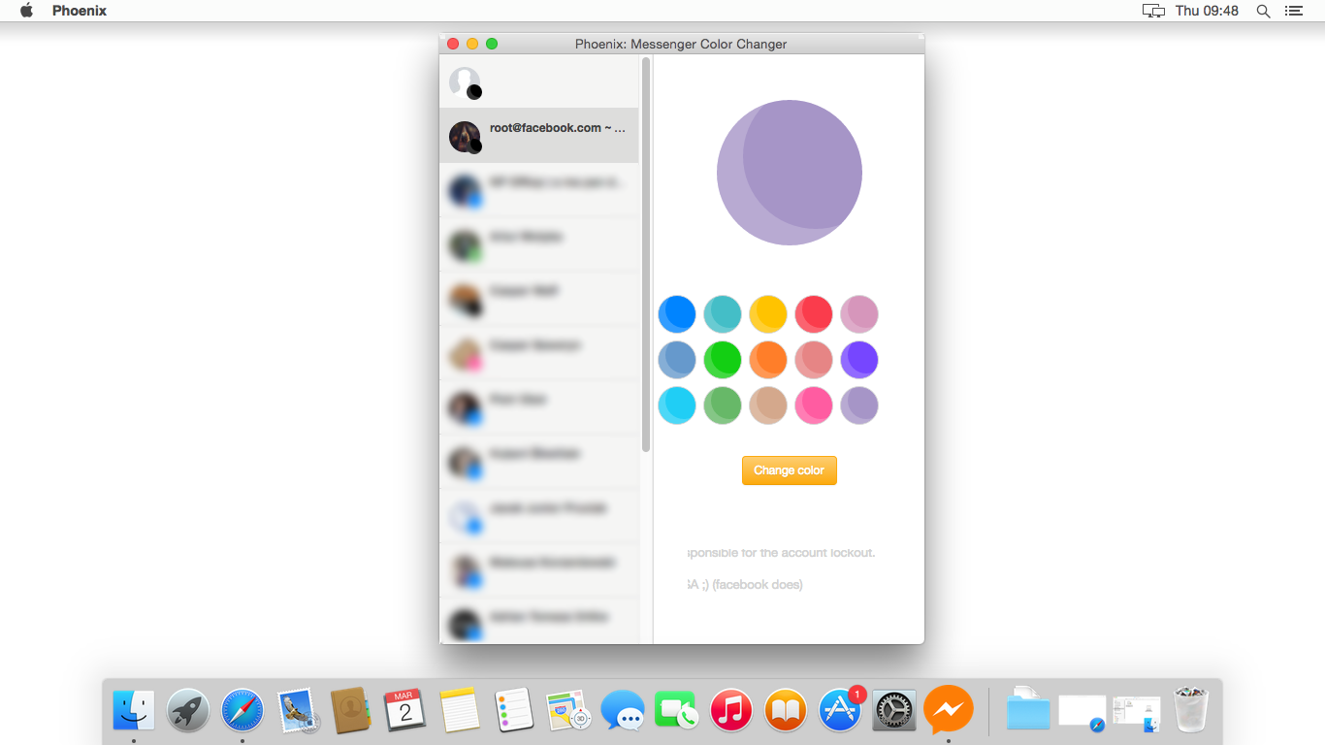1325x745 pixels.
Task: Open the Trash from the Dock
Action: 1191,710
